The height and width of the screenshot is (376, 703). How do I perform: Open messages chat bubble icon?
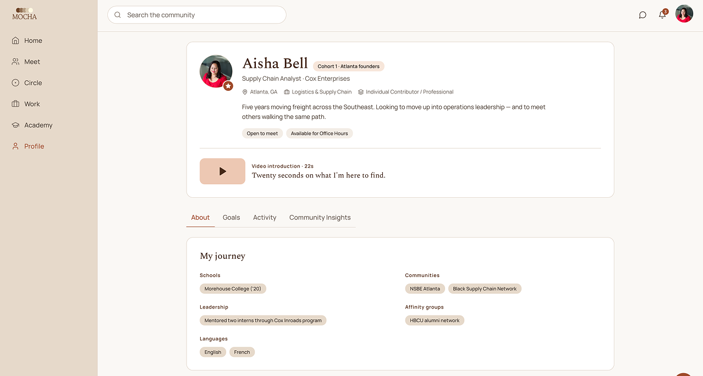tap(642, 15)
